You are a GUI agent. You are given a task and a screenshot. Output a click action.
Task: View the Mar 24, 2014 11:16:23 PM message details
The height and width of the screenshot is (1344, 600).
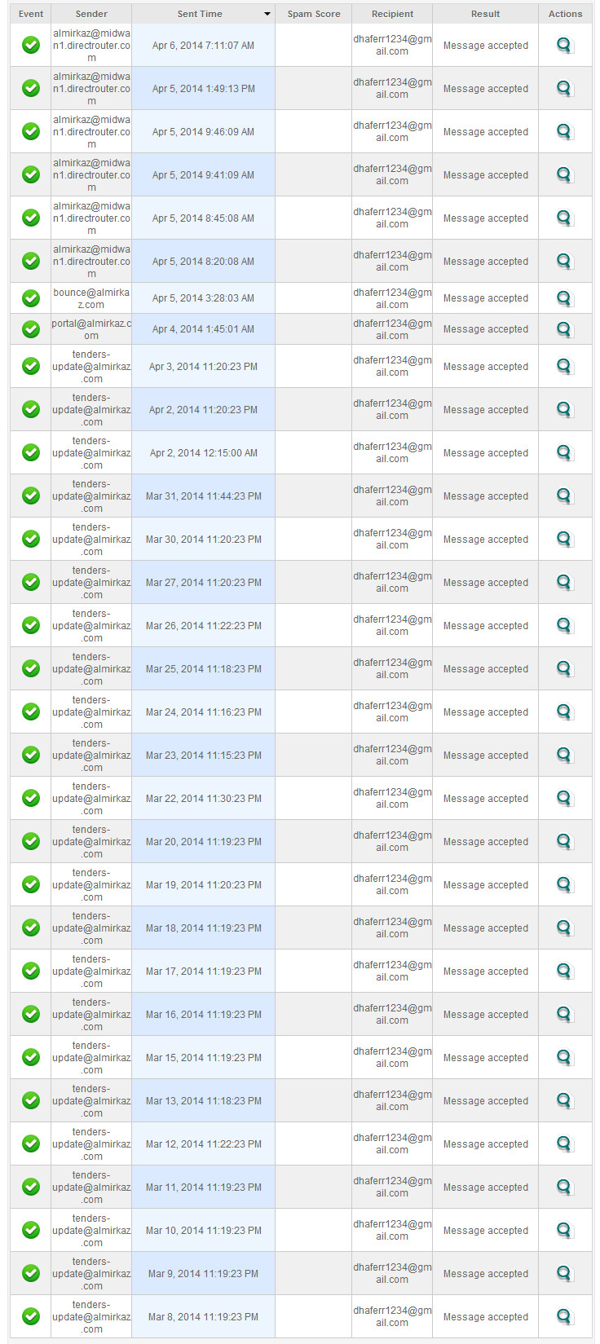pos(564,712)
